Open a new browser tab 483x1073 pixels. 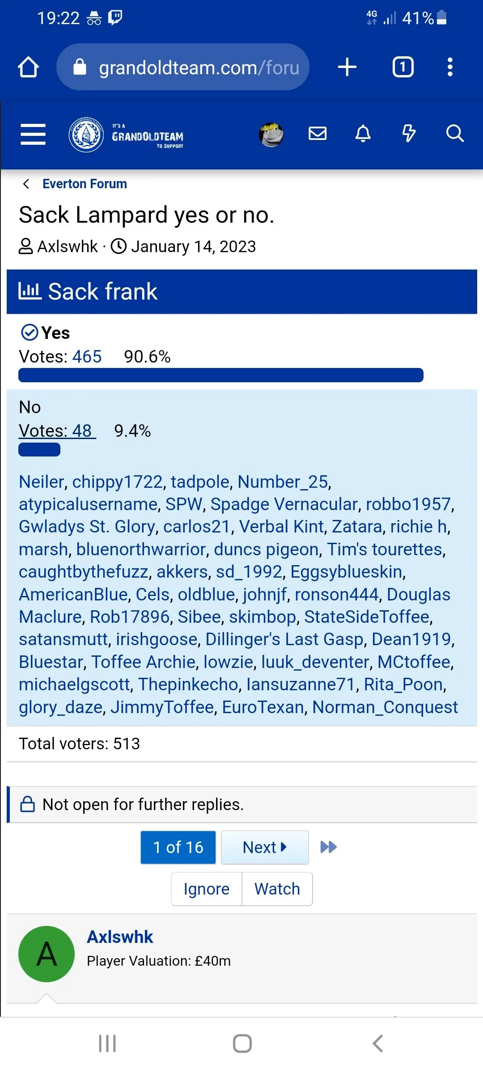(347, 68)
